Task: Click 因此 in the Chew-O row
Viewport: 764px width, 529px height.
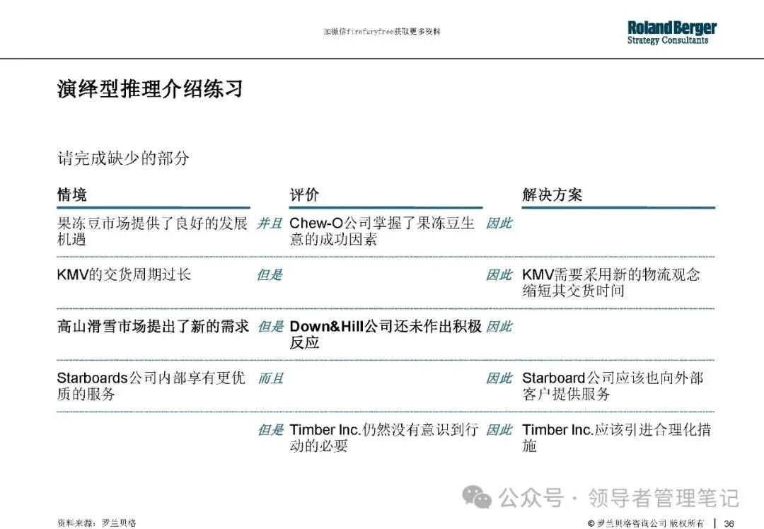Action: [499, 223]
